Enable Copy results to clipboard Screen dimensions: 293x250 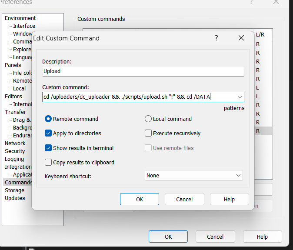(48, 162)
